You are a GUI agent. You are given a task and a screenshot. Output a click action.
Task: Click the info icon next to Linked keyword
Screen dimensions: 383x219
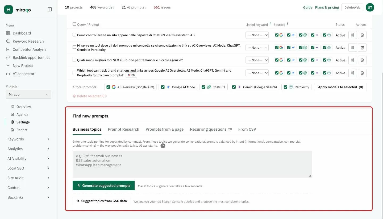point(270,24)
